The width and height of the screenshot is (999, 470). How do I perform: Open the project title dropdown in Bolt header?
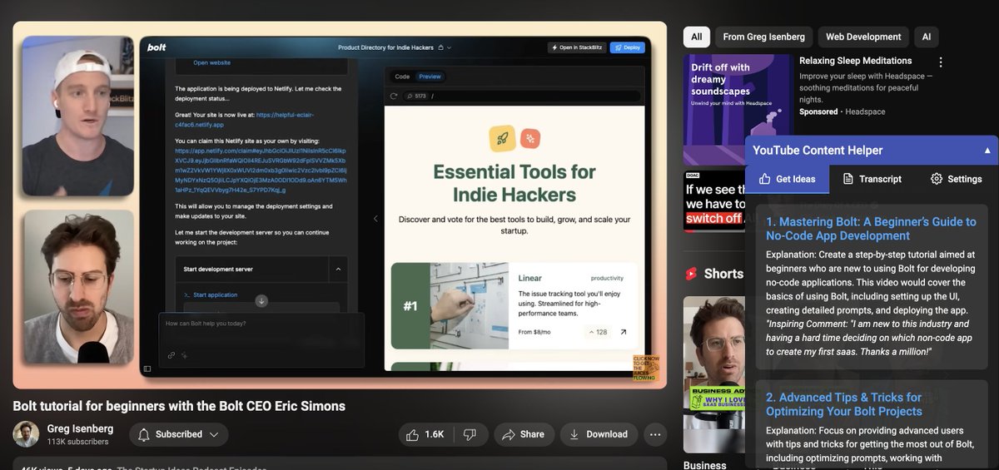coord(449,47)
